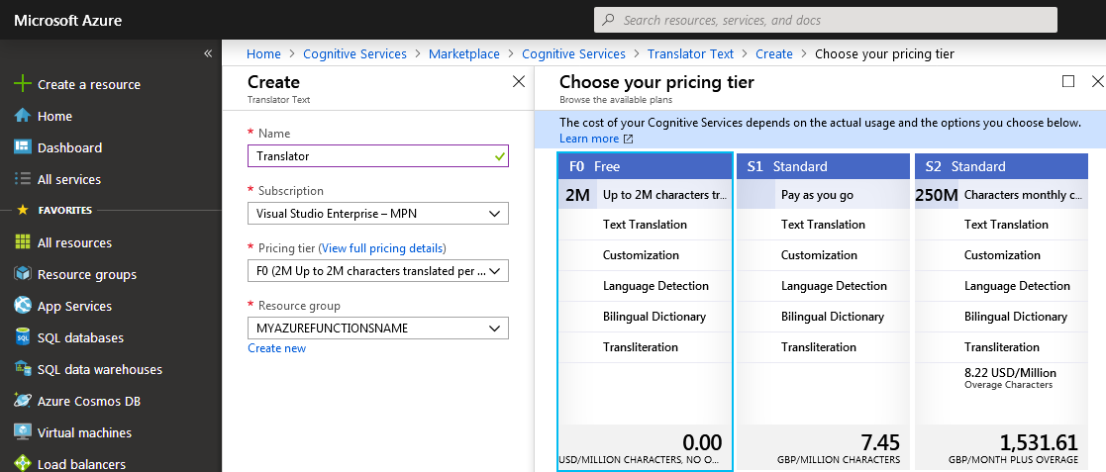The height and width of the screenshot is (472, 1106).
Task: Select the App Services label in the sidebar
Action: pyautogui.click(x=75, y=307)
